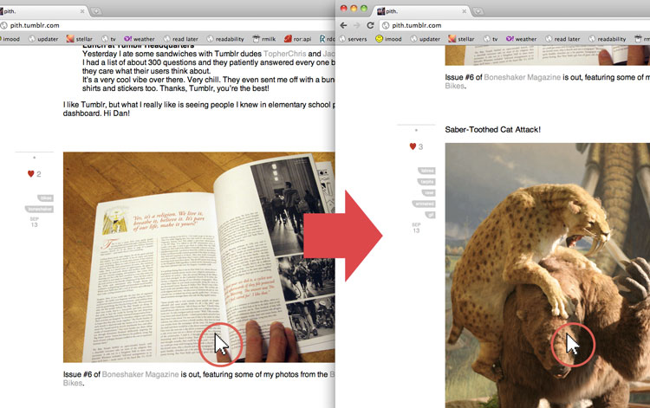Reload the page in the right window

coord(370,25)
